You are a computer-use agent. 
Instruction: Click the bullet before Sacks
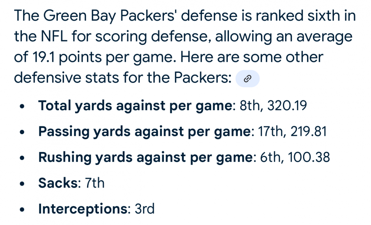(x=23, y=184)
